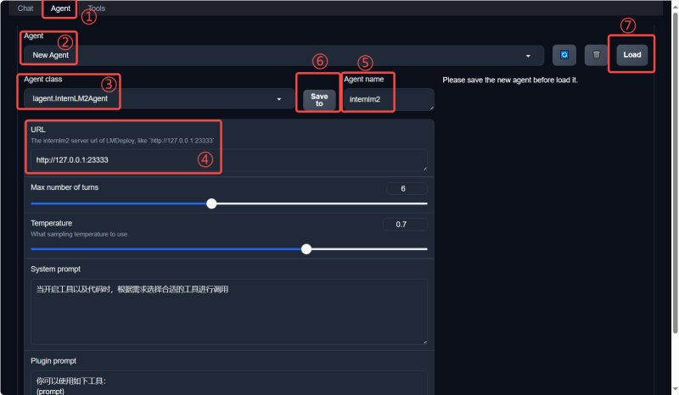The height and width of the screenshot is (395, 679).
Task: Select the Agent tab
Action: (x=60, y=8)
